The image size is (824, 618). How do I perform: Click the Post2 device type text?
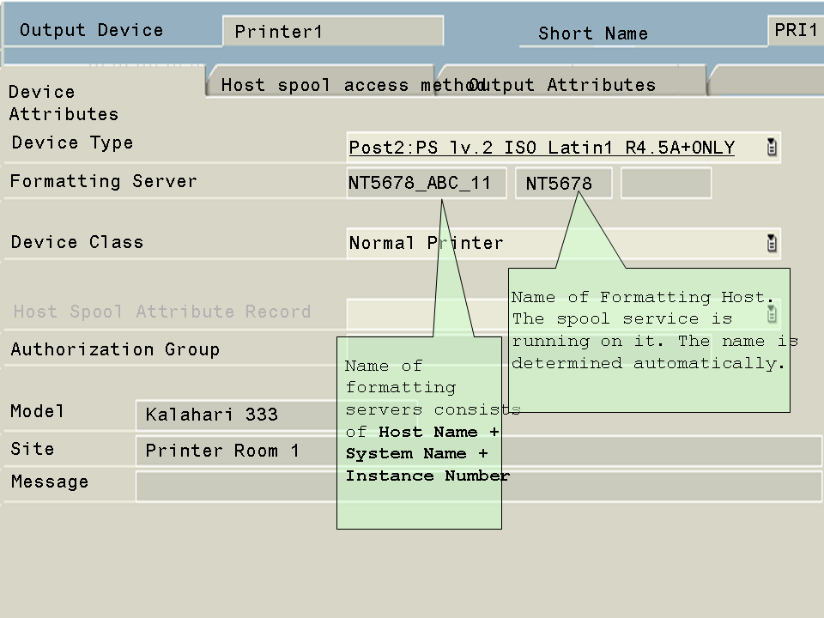tap(541, 148)
